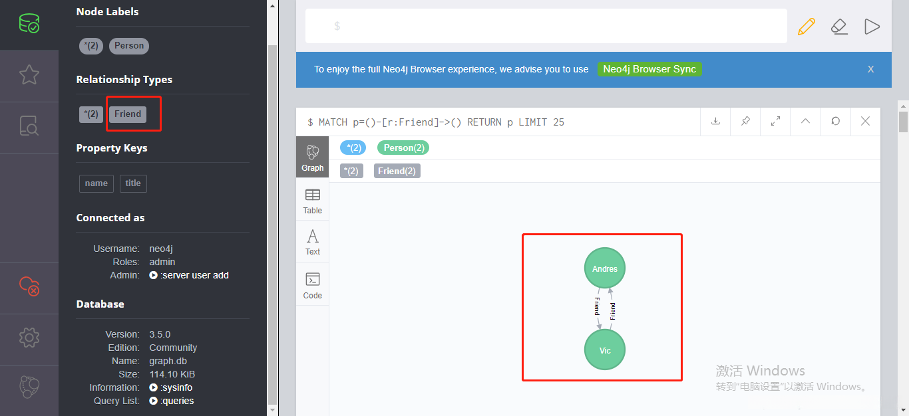Select the Andres node in the graph
Screen dimensions: 909x416
coord(605,268)
